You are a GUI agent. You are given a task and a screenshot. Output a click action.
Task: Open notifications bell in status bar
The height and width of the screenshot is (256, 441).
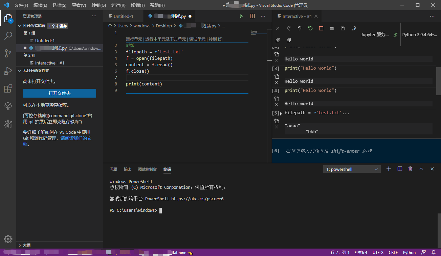coord(434,252)
